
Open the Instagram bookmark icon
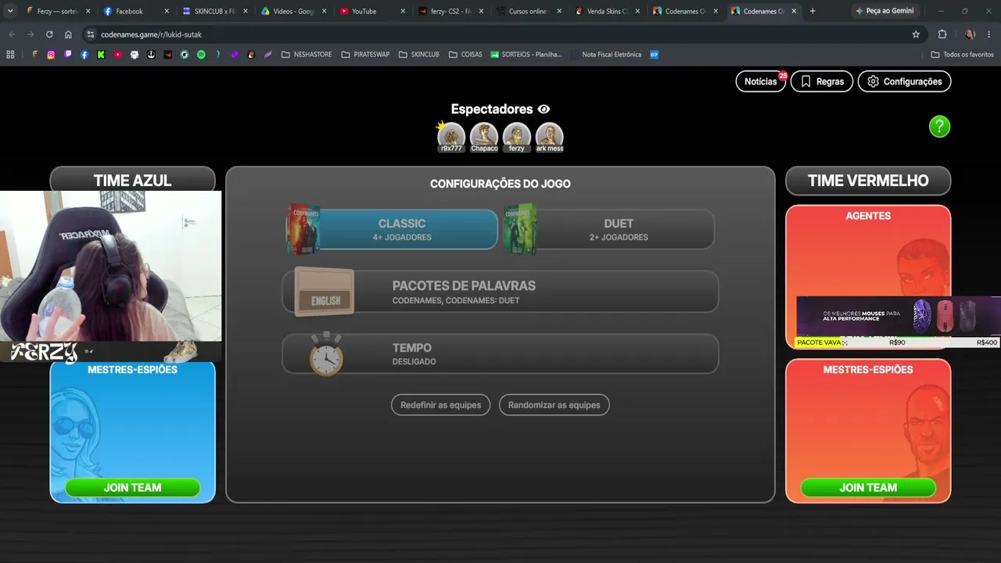(51, 55)
